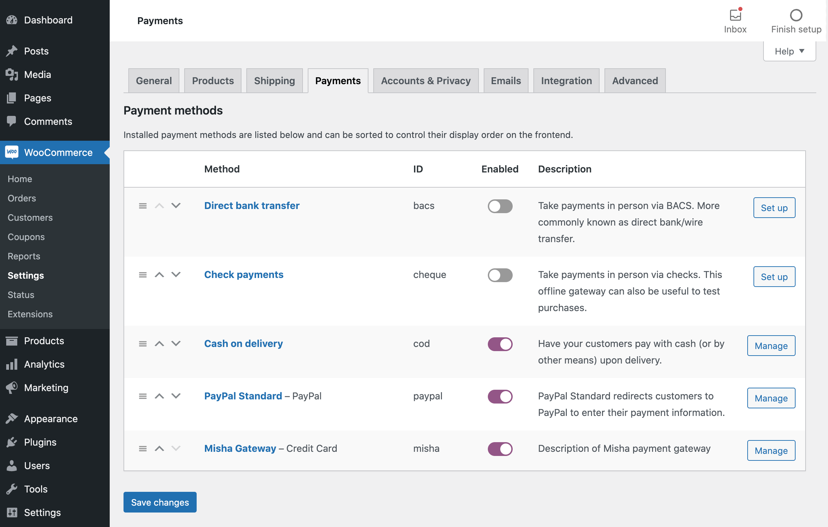Open the Inbox icon with notification dot
The image size is (828, 527).
735,15
